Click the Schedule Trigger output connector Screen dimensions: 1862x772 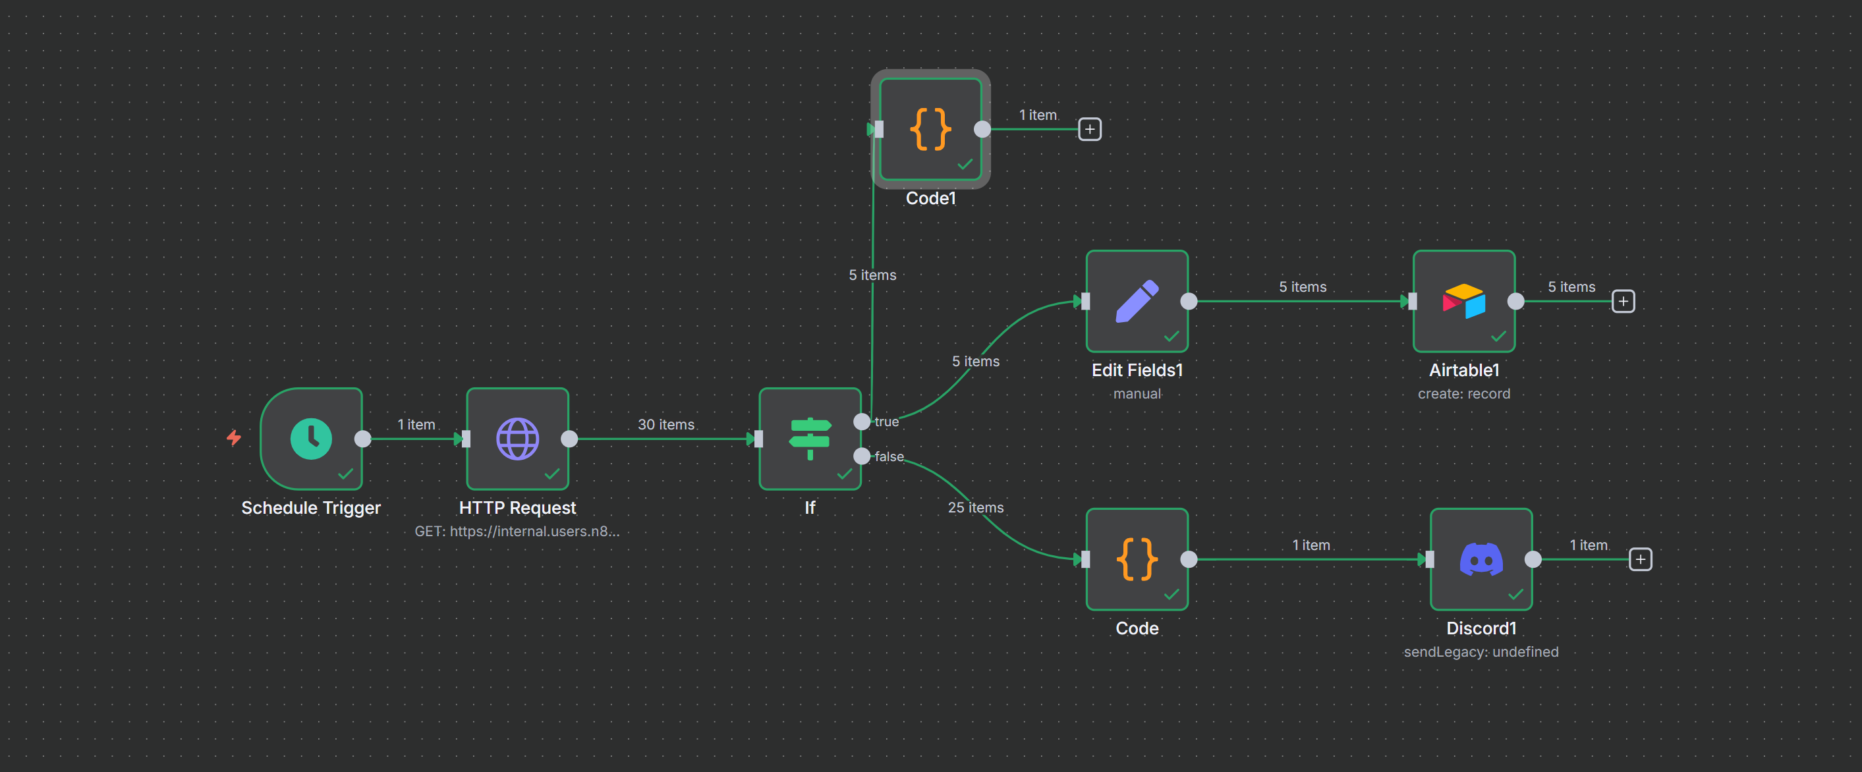[363, 439]
